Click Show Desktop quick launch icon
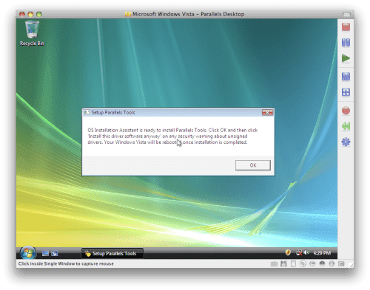The width and height of the screenshot is (370, 290). pos(45,253)
